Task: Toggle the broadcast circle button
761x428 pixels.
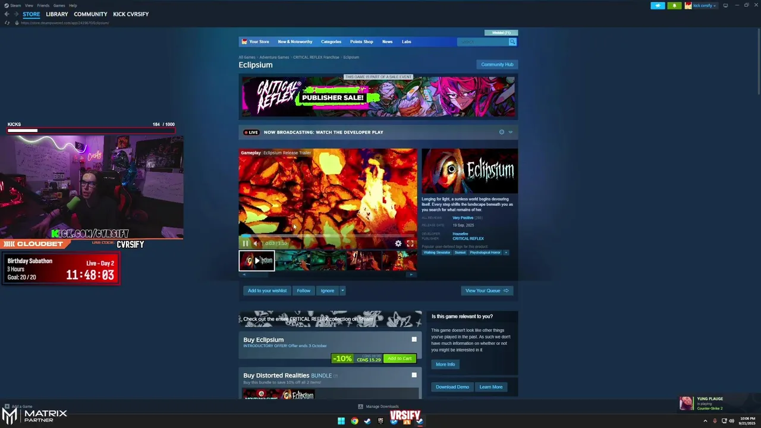Action: tap(502, 132)
